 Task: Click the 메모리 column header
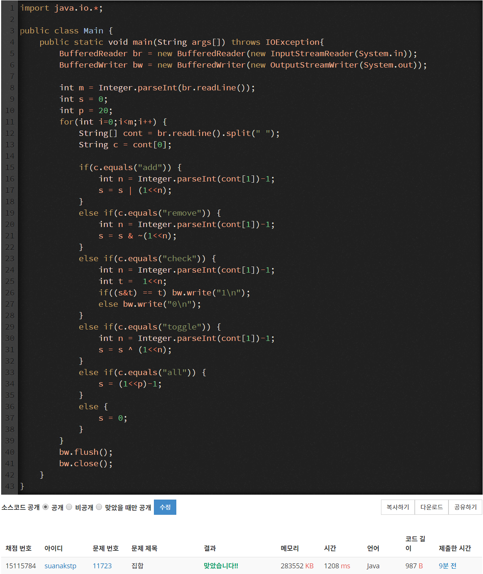point(290,548)
